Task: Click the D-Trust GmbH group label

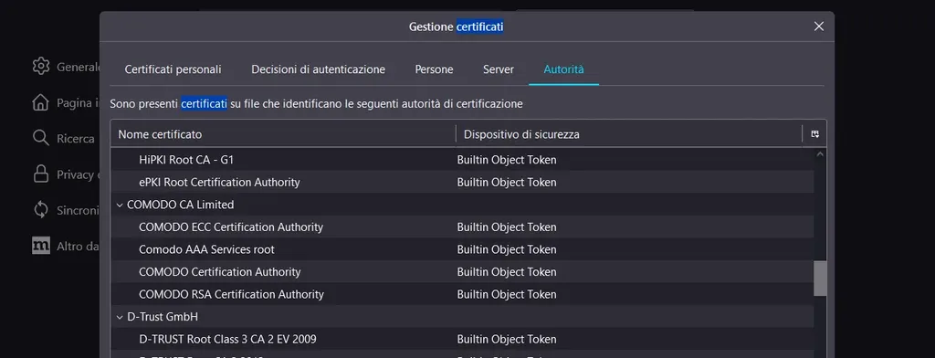Action: (x=163, y=317)
